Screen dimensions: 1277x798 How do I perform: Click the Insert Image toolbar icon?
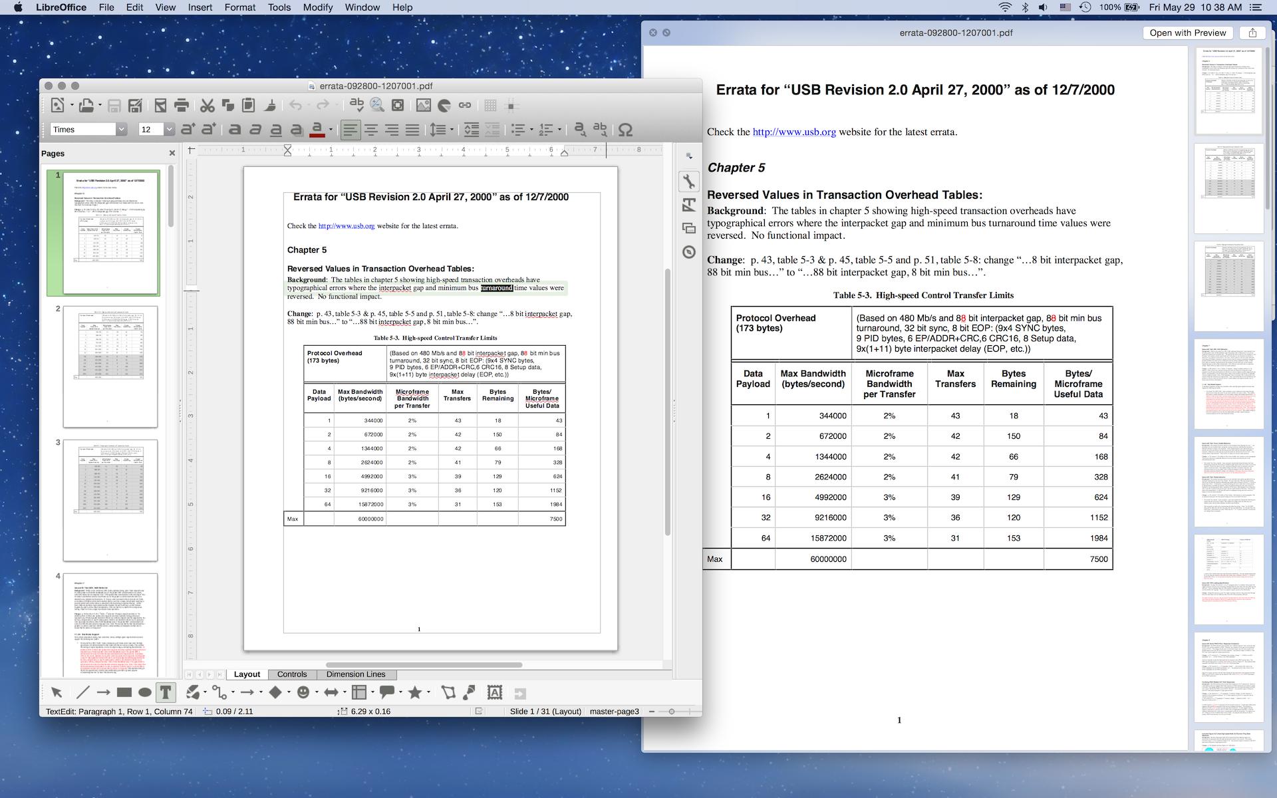(423, 105)
